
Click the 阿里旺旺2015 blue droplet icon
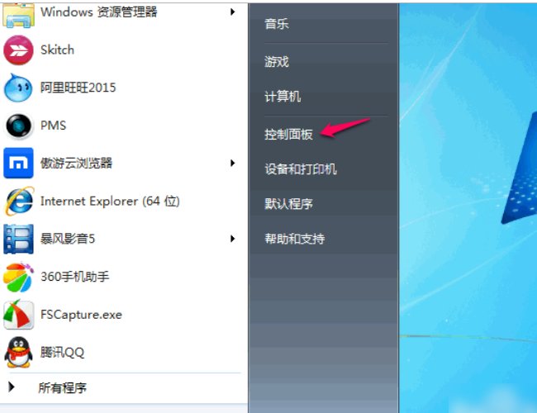[x=18, y=88]
